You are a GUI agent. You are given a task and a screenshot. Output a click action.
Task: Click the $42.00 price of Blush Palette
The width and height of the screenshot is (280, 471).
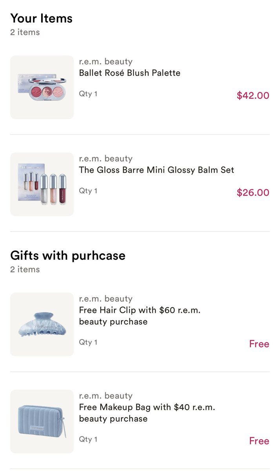tap(253, 95)
